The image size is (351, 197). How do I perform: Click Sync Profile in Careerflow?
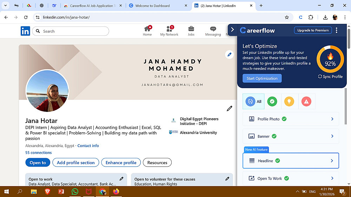tap(330, 77)
